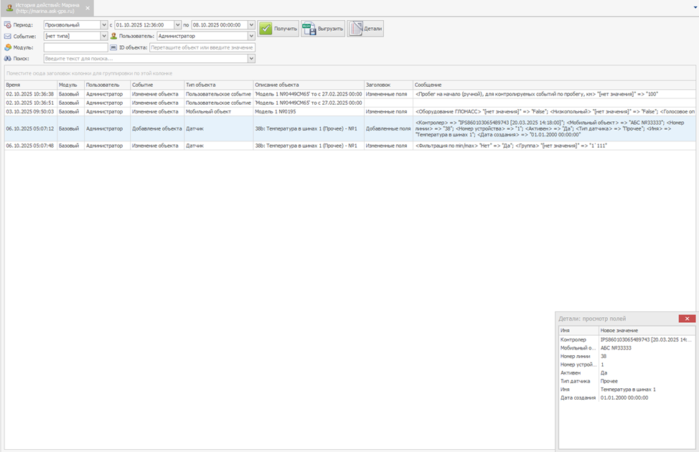Focus the ID объекта input field
The width and height of the screenshot is (699, 452).
pyautogui.click(x=202, y=47)
